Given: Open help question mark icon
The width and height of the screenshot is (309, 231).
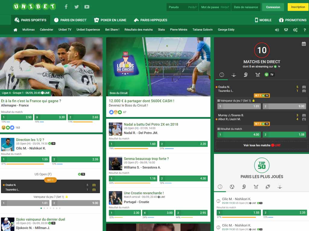Looking at the screenshot, I should (x=305, y=30).
